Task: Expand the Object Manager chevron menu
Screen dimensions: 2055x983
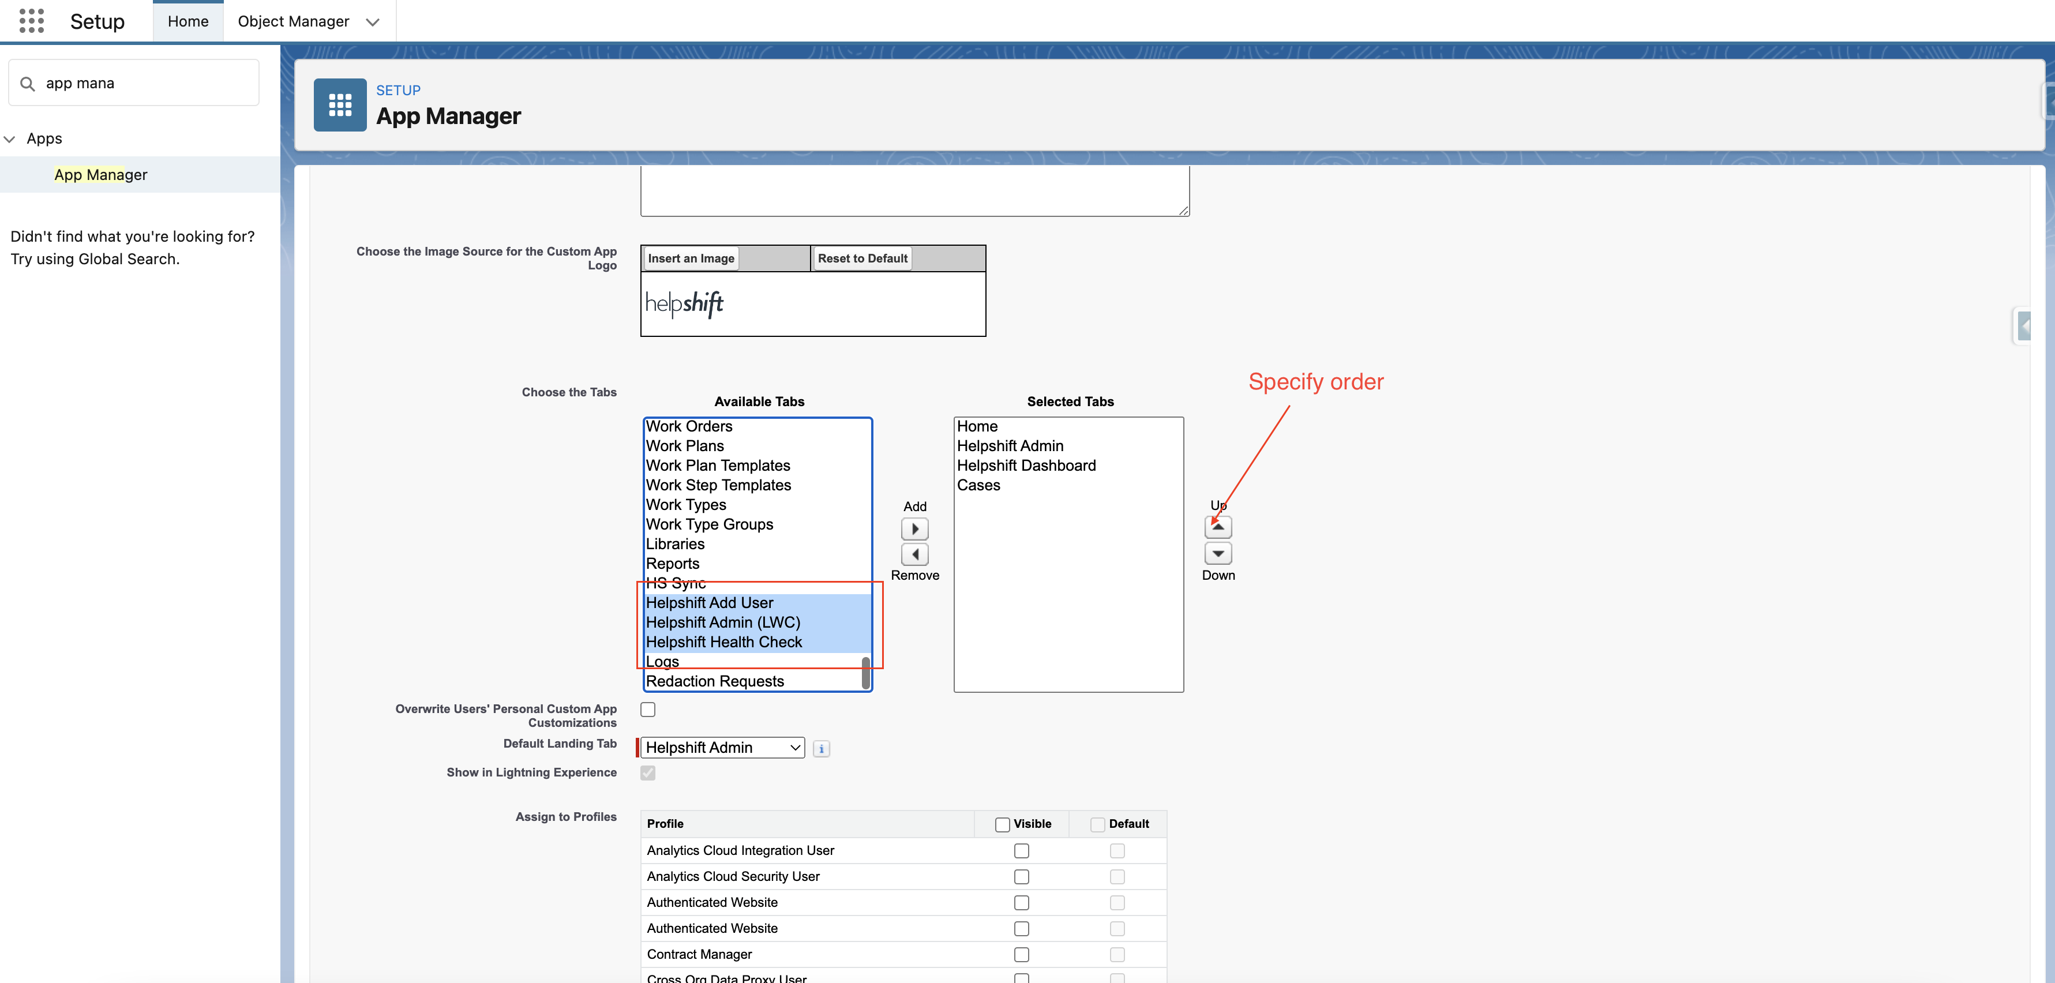Action: [373, 21]
